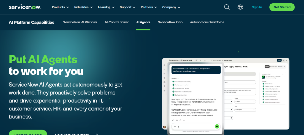The image size is (304, 135).
Task: Click the 'Pulled queue metrics' step
Action: click(x=180, y=85)
